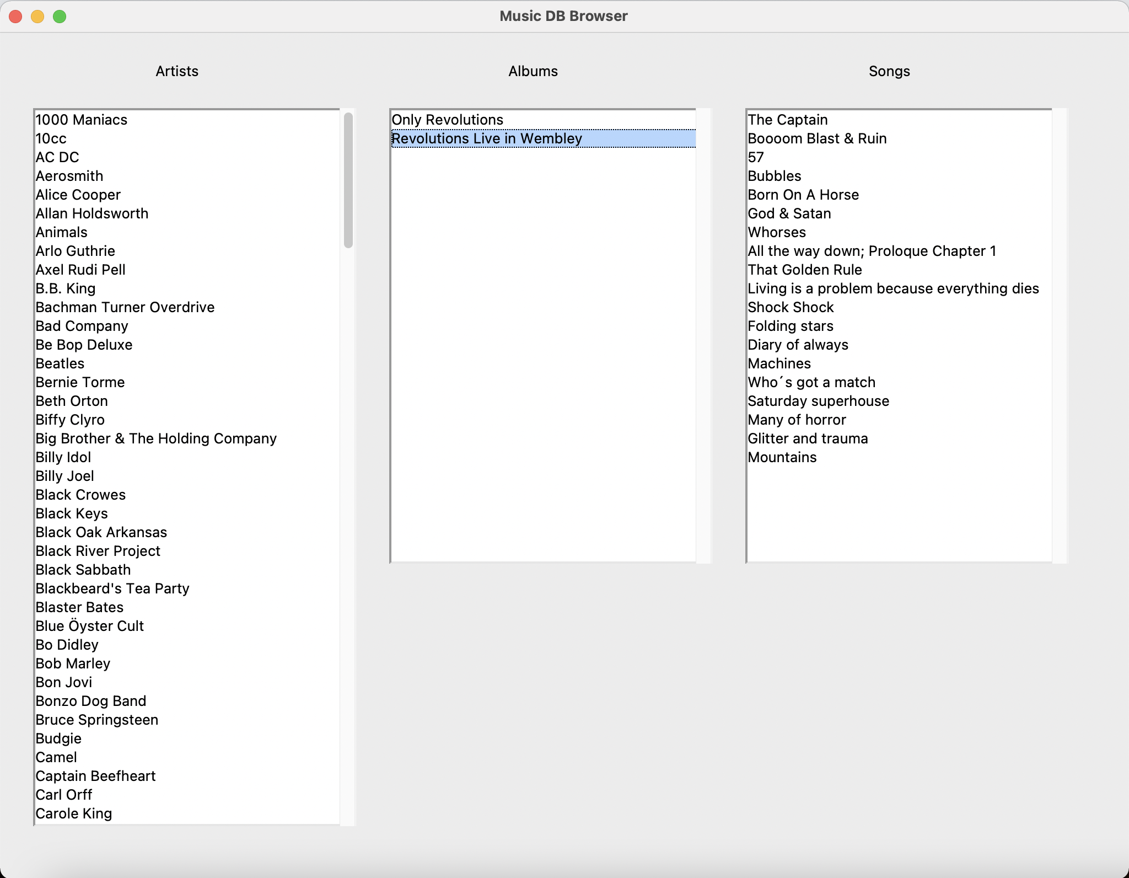Click the Artists column header label
The height and width of the screenshot is (878, 1129).
tap(176, 71)
